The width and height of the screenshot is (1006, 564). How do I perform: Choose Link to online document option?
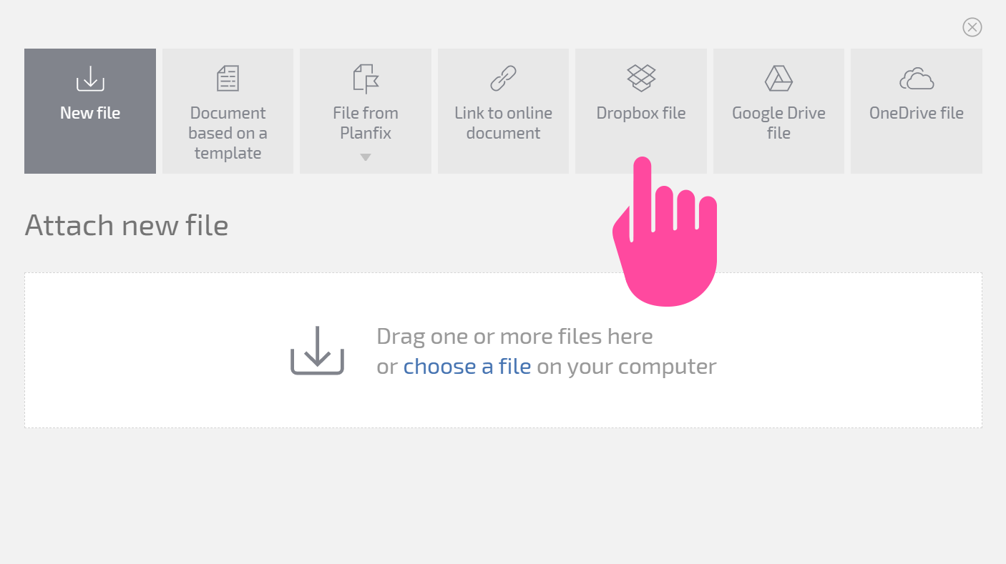click(x=503, y=123)
